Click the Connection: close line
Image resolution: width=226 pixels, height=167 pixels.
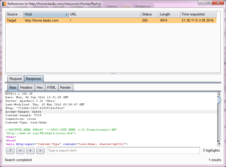click(x=21, y=119)
